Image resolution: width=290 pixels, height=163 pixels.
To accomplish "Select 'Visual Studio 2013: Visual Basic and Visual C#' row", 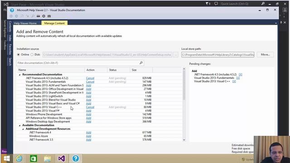I will pyautogui.click(x=100, y=104).
